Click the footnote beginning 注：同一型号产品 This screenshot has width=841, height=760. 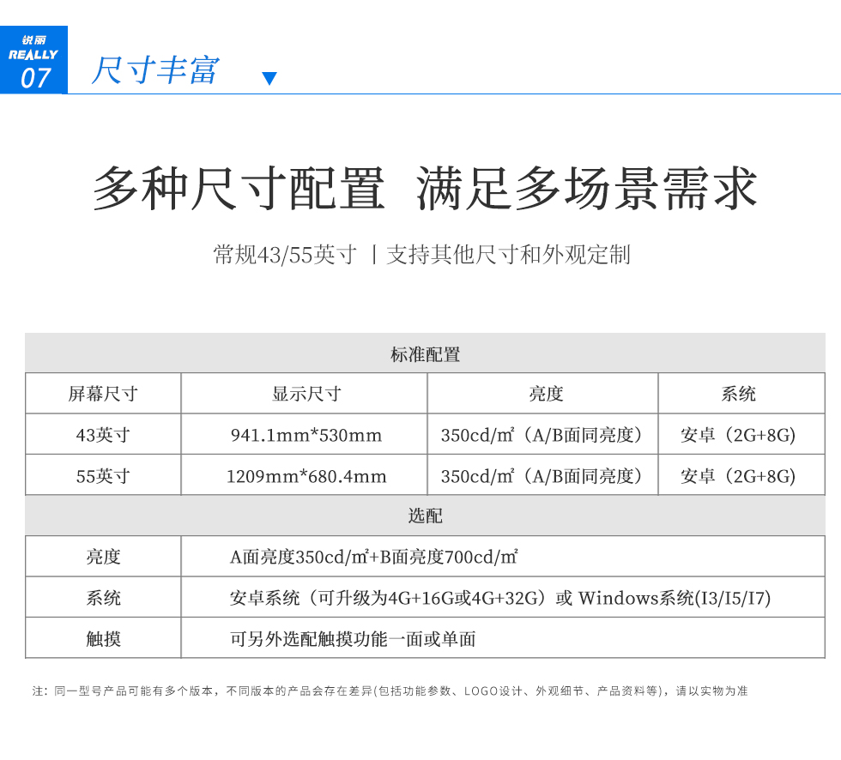point(390,691)
